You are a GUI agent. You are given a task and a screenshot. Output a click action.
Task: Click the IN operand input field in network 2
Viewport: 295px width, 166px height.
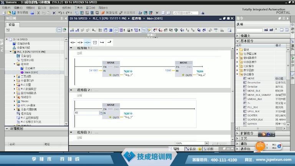[87, 113]
